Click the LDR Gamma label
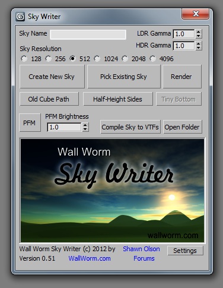223x288 pixels. pyautogui.click(x=154, y=33)
